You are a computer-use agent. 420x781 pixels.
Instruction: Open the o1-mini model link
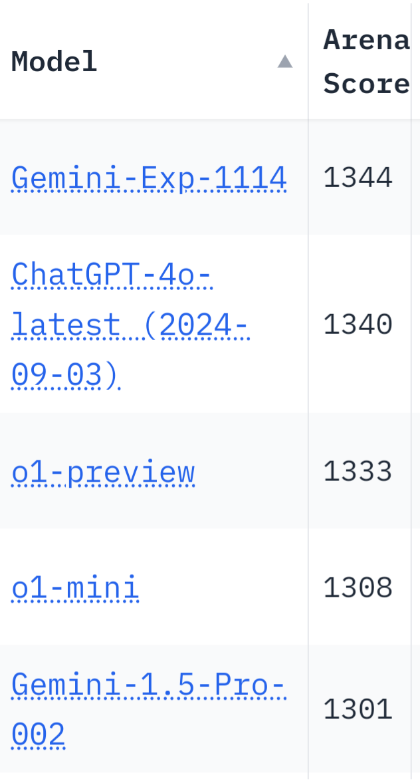pos(75,588)
